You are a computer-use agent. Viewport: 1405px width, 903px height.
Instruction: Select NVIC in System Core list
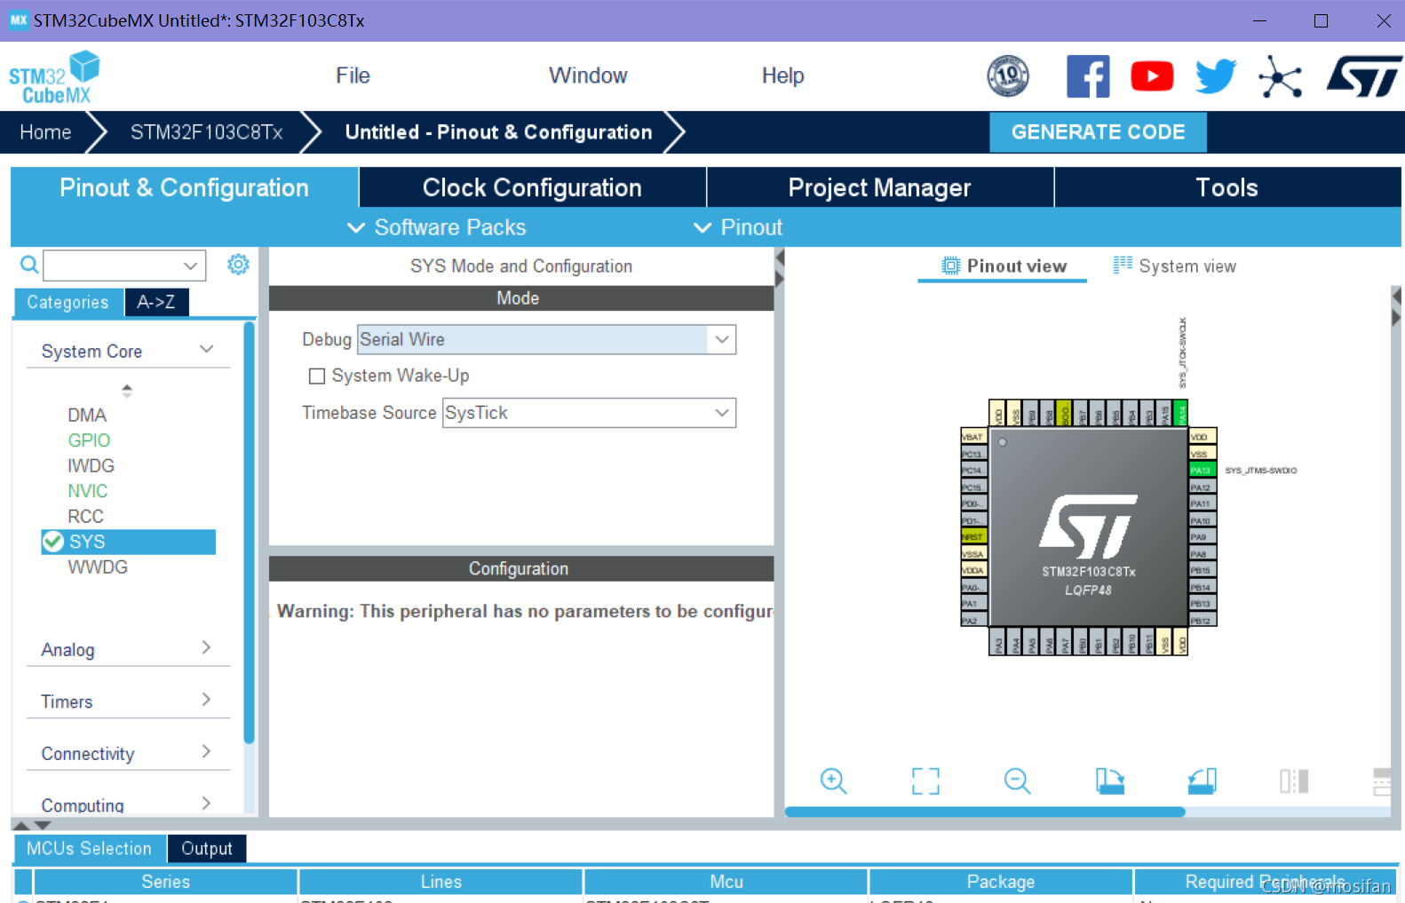tap(87, 490)
